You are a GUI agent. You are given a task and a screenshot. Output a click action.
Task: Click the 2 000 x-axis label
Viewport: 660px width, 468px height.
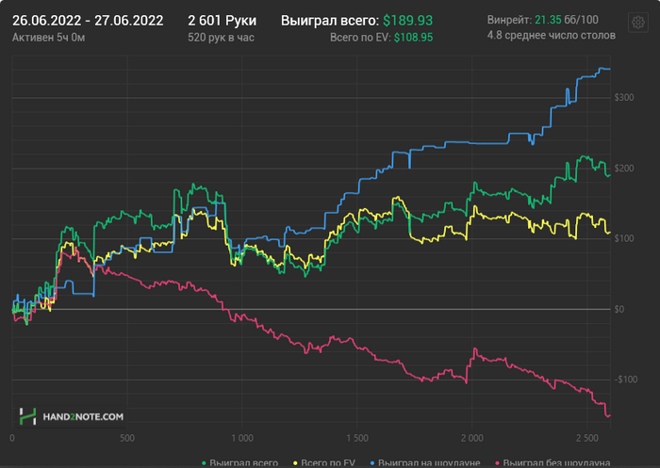[471, 439]
